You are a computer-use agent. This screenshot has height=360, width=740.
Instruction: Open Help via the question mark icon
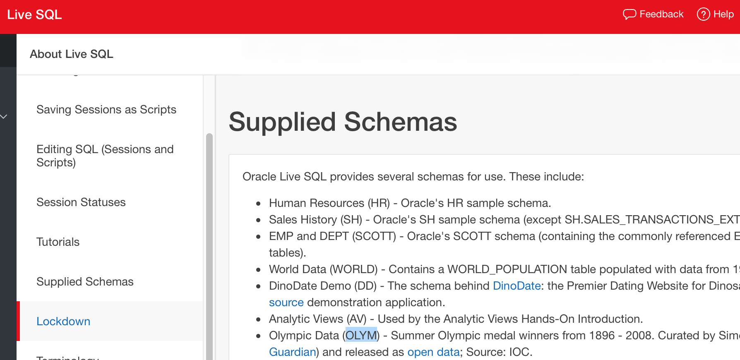click(703, 14)
